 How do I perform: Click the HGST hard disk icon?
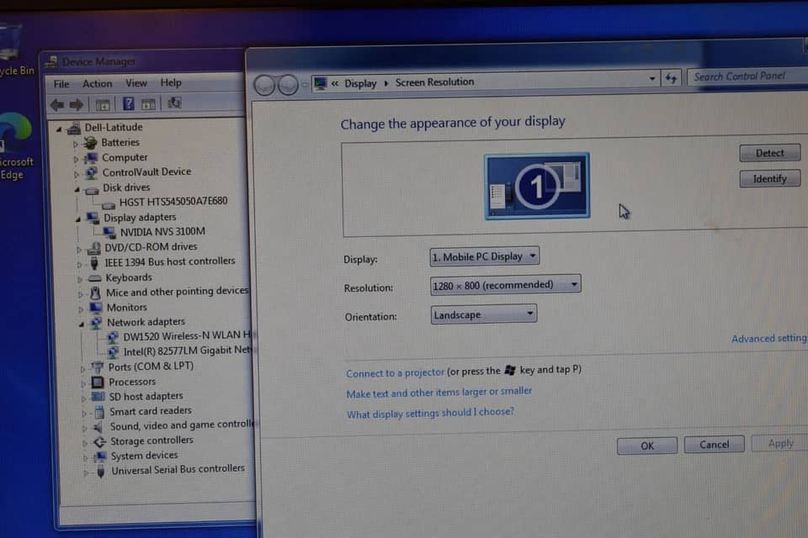click(109, 203)
